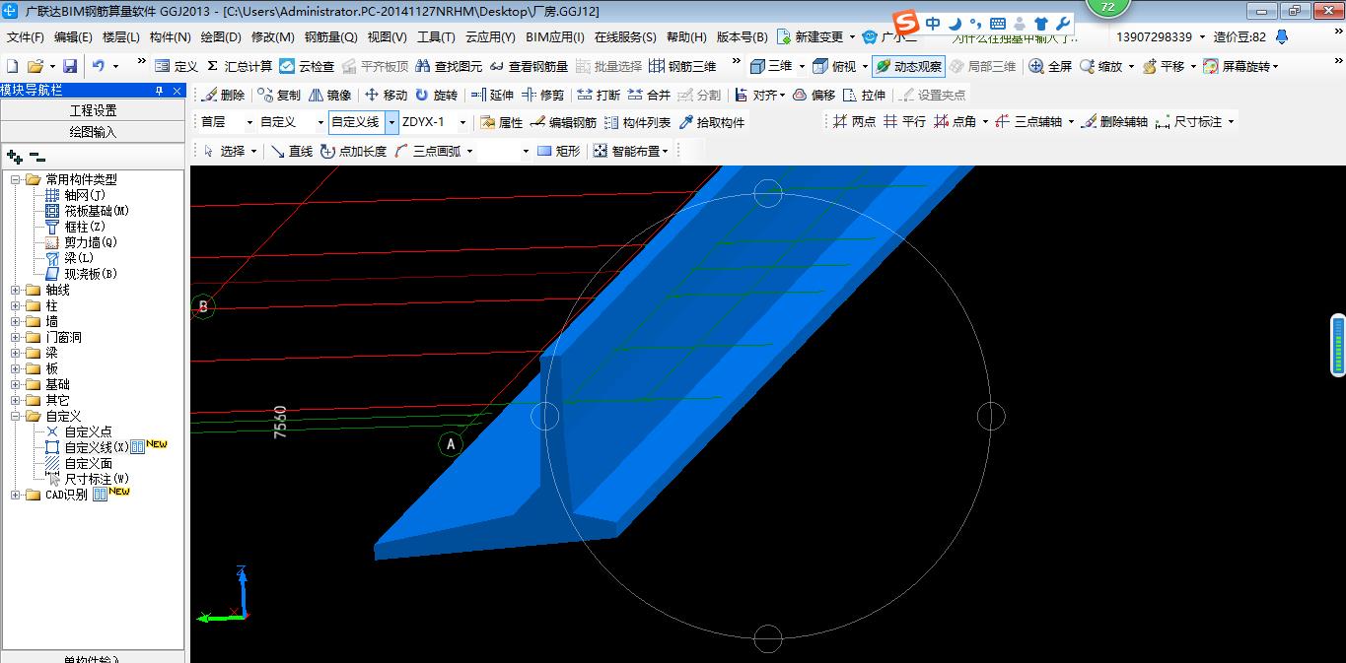The height and width of the screenshot is (663, 1346).
Task: Select 拉伸 stretch tool
Action: (865, 95)
